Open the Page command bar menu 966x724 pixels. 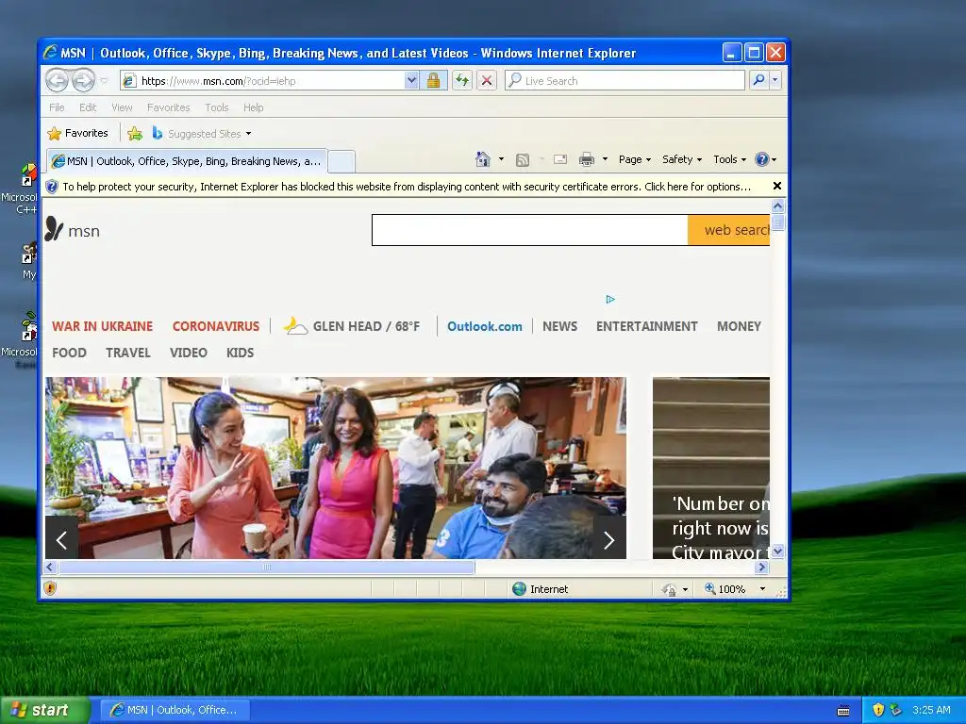click(x=635, y=159)
